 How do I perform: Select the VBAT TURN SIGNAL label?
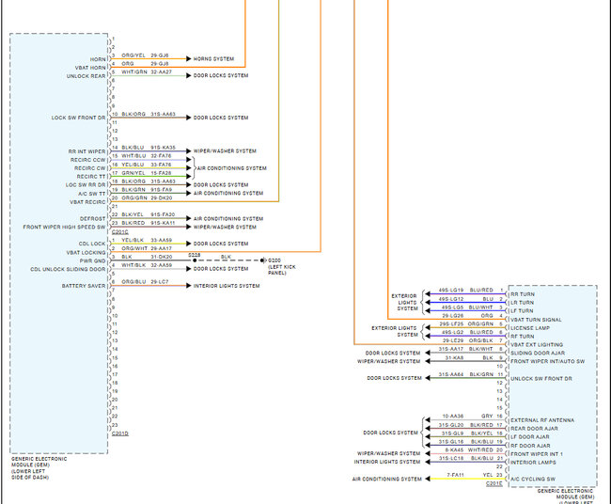pyautogui.click(x=536, y=320)
